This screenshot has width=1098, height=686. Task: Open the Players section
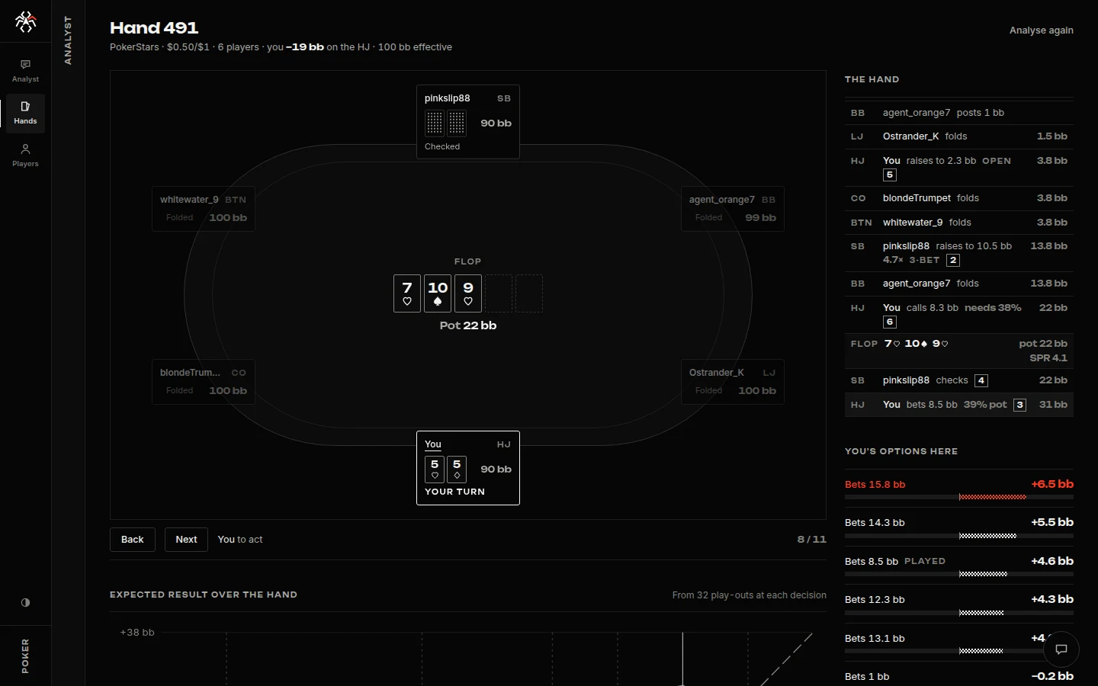(x=25, y=155)
